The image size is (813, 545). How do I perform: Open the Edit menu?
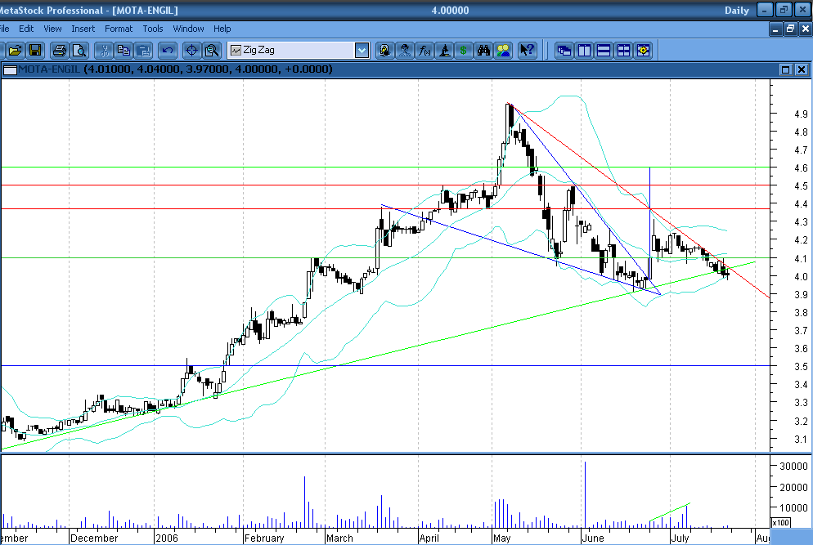click(x=26, y=29)
